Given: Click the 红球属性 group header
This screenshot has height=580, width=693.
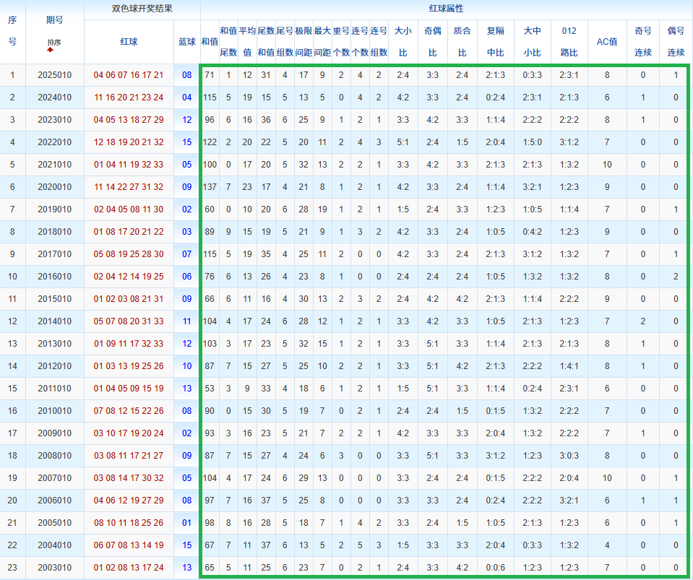Looking at the screenshot, I should (x=446, y=9).
